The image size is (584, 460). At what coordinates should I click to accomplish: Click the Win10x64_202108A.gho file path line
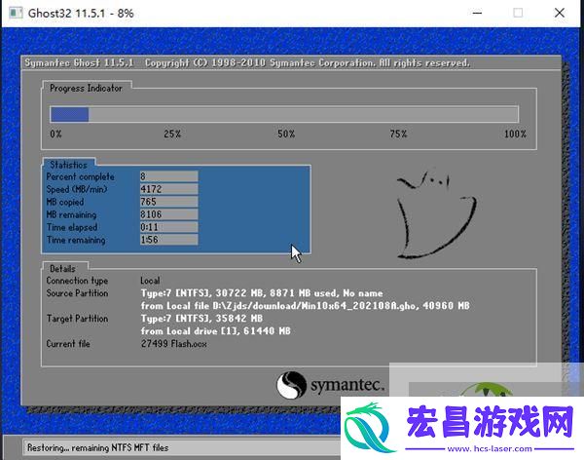tap(305, 306)
